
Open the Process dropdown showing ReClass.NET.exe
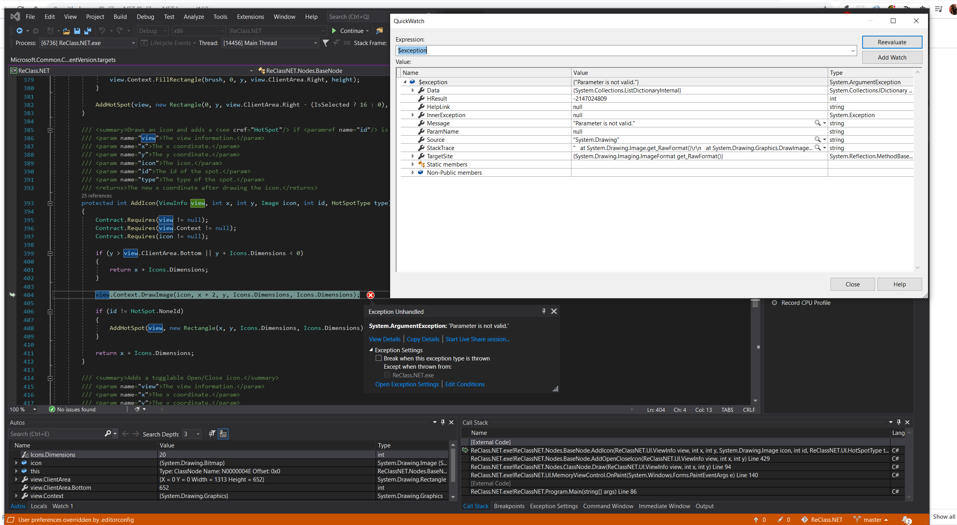click(x=133, y=43)
